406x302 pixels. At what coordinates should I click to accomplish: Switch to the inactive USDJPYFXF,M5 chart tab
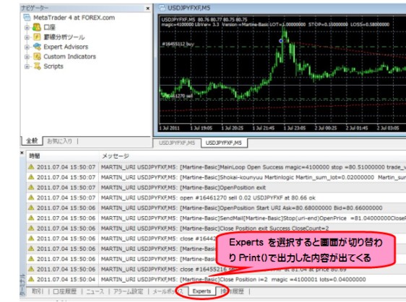(x=177, y=143)
